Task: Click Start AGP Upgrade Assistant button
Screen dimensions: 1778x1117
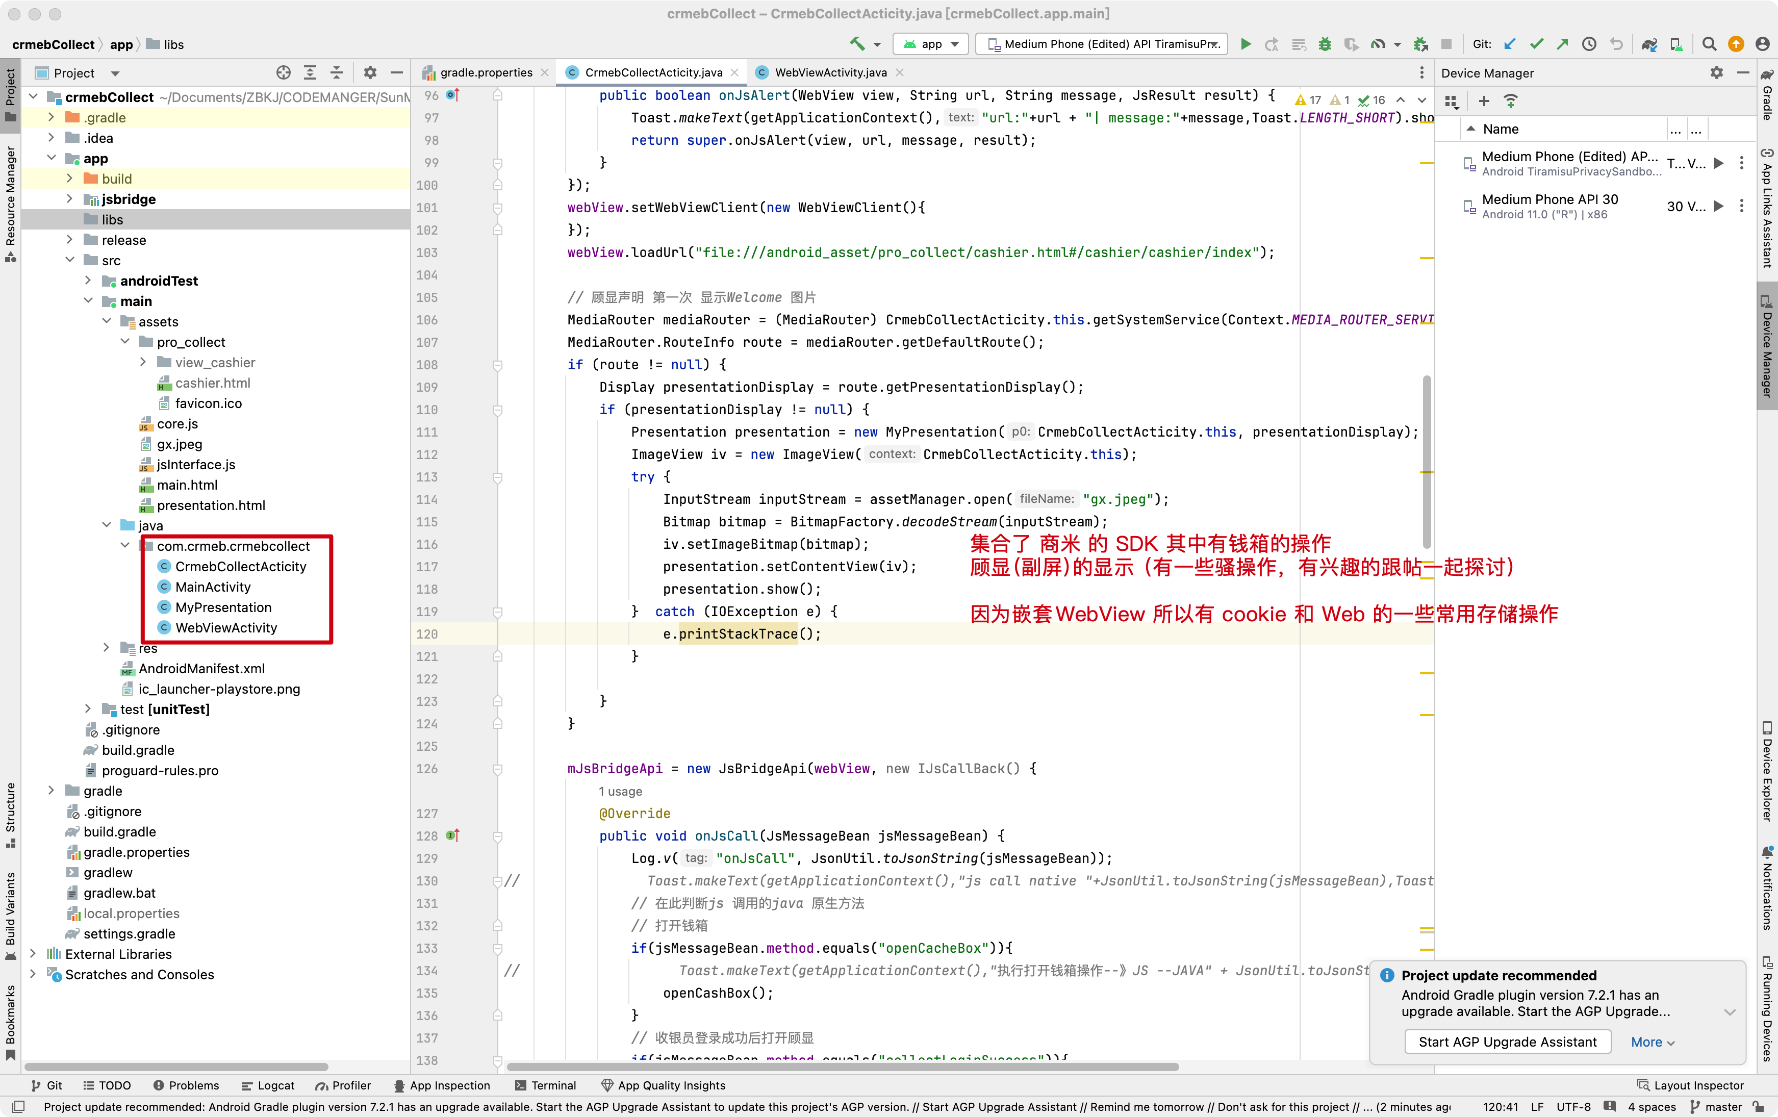Action: [x=1507, y=1042]
